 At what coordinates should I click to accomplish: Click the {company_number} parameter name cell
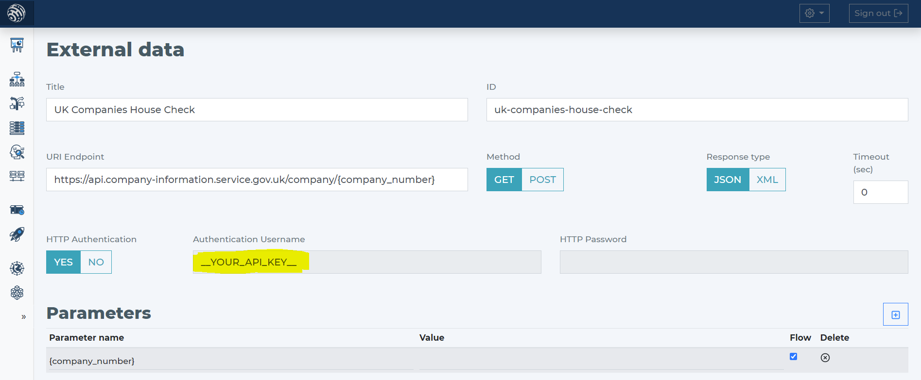pyautogui.click(x=231, y=361)
